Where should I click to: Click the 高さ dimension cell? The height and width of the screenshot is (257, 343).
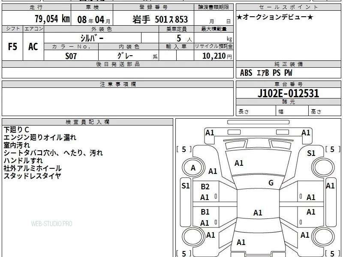tap(325, 111)
